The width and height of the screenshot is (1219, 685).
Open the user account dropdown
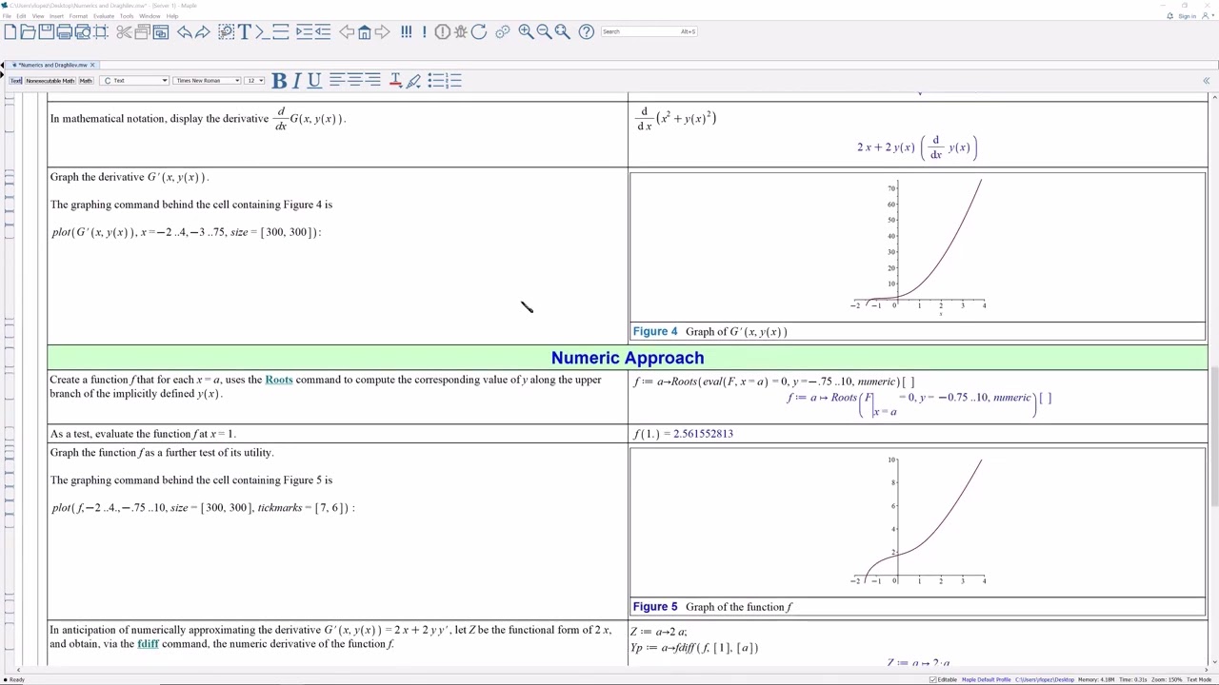click(x=1208, y=16)
